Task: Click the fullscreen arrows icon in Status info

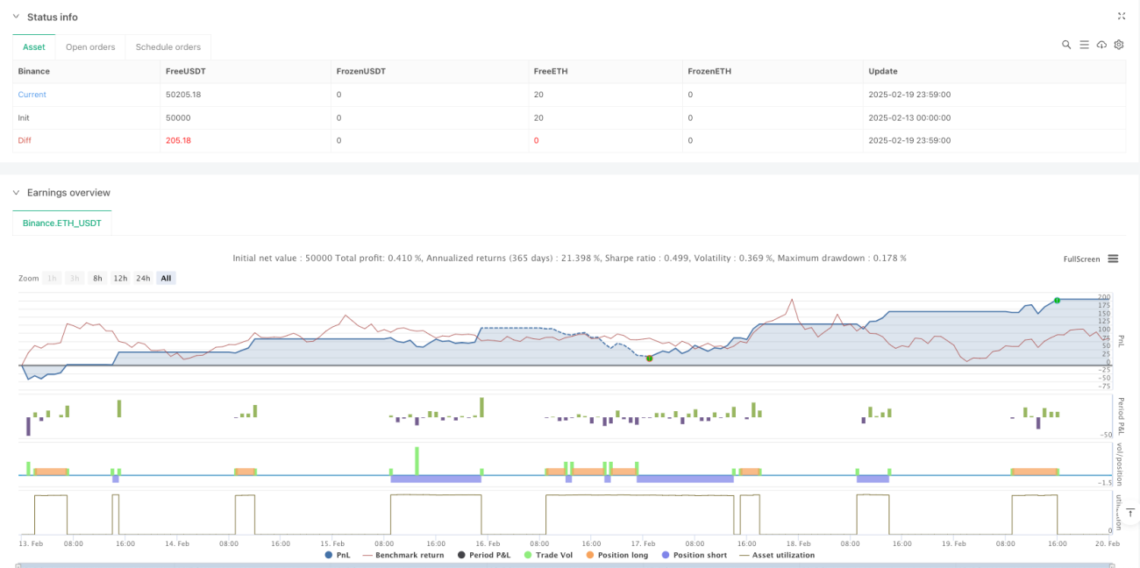Action: coord(1122,16)
